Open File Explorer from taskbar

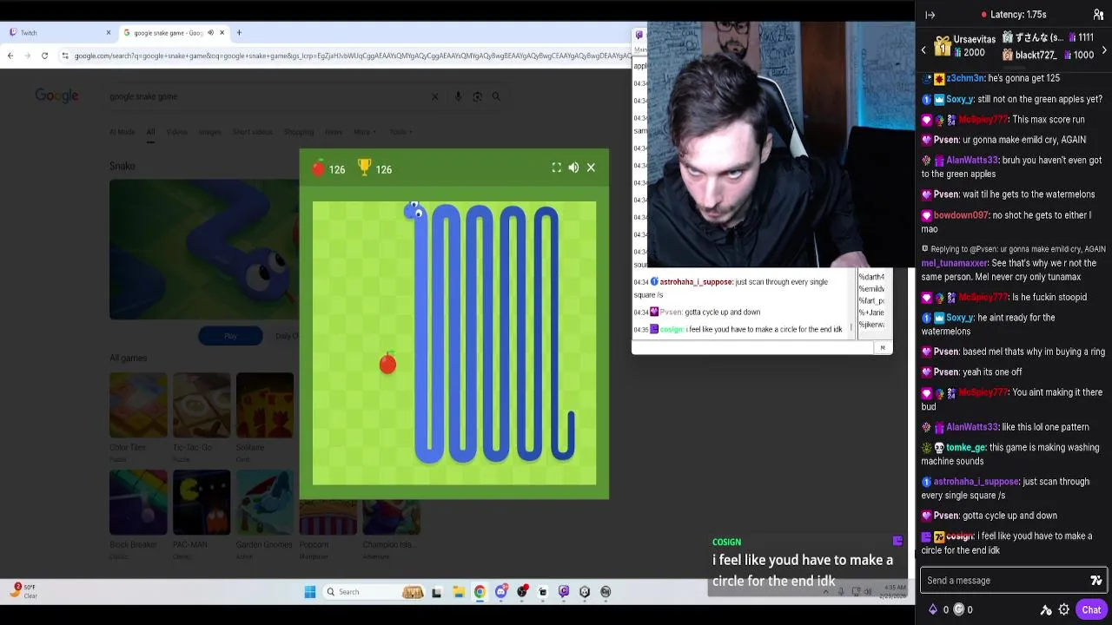pos(458,592)
